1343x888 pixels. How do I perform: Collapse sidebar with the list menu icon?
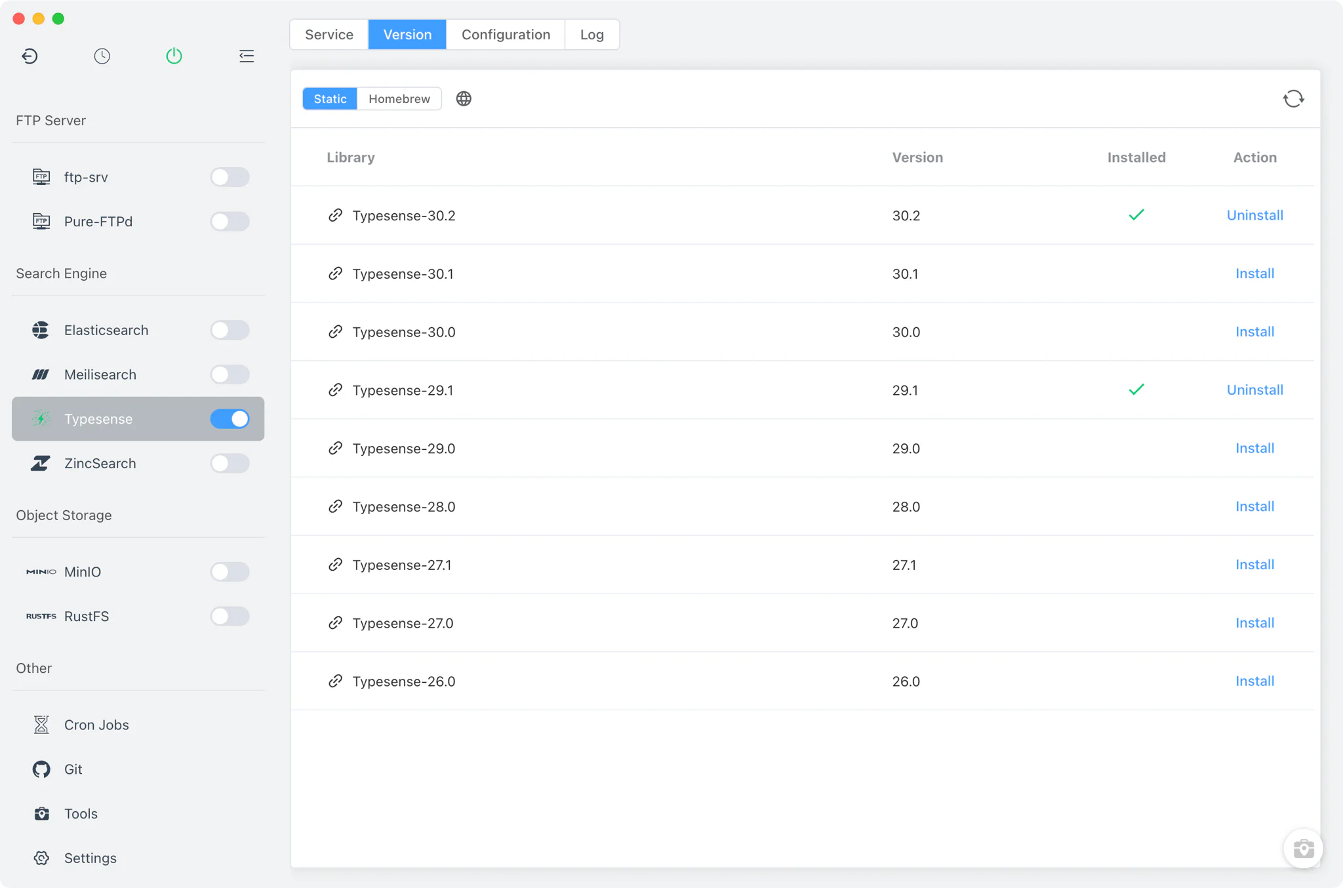(x=247, y=56)
